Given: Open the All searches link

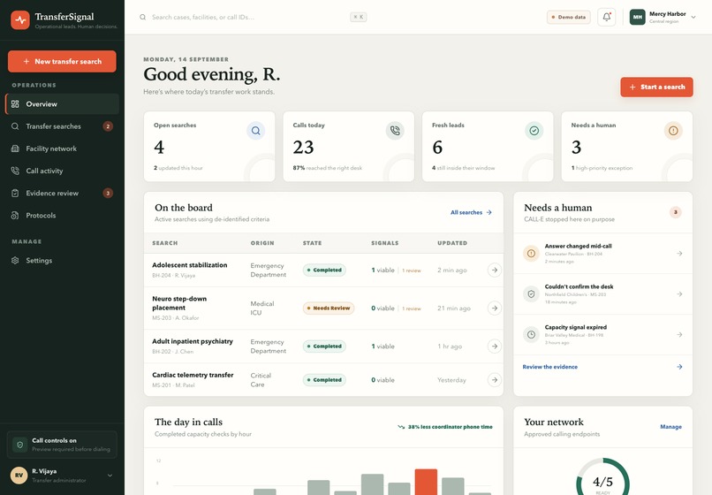Looking at the screenshot, I should [471, 212].
